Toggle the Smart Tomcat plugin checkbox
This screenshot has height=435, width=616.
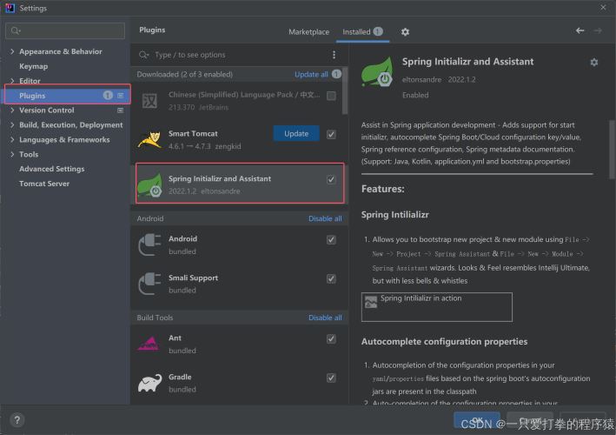[331, 135]
